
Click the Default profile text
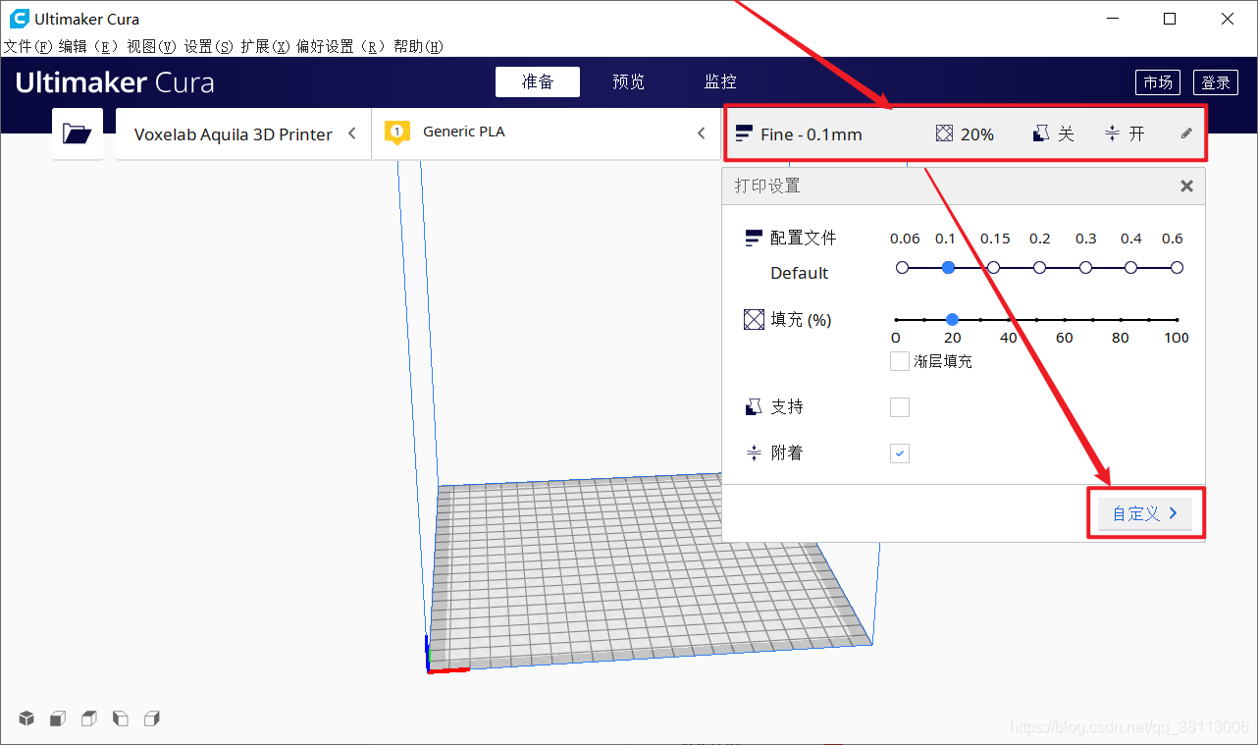click(799, 273)
